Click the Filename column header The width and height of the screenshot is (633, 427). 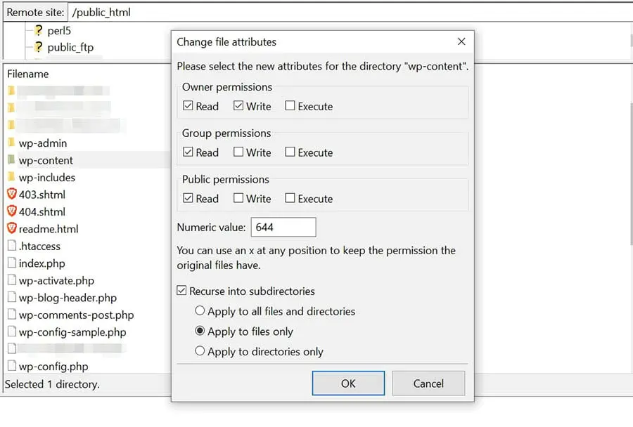28,74
